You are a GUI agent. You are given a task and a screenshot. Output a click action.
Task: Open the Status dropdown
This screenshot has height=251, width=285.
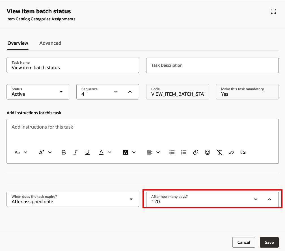coord(61,92)
